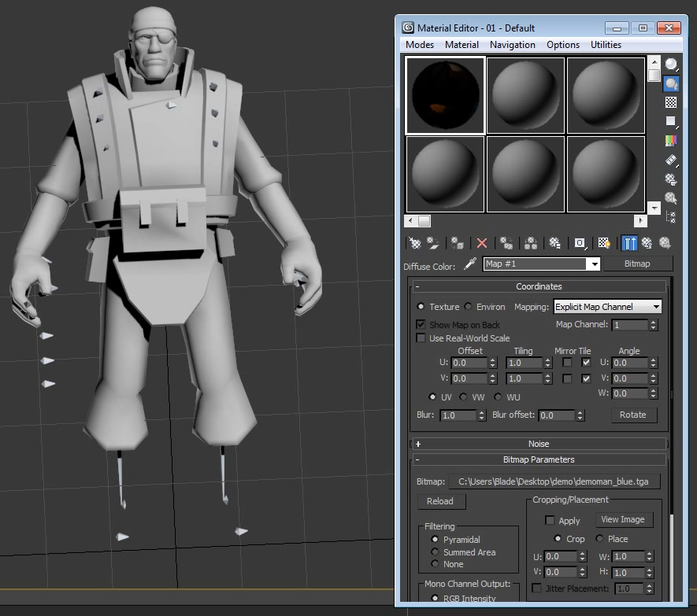
Task: Open the Navigation menu
Action: [512, 45]
